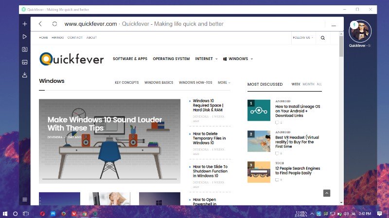The height and width of the screenshot is (218, 389).
Task: Click the VR Headset article thumbnail
Action: pos(259,141)
